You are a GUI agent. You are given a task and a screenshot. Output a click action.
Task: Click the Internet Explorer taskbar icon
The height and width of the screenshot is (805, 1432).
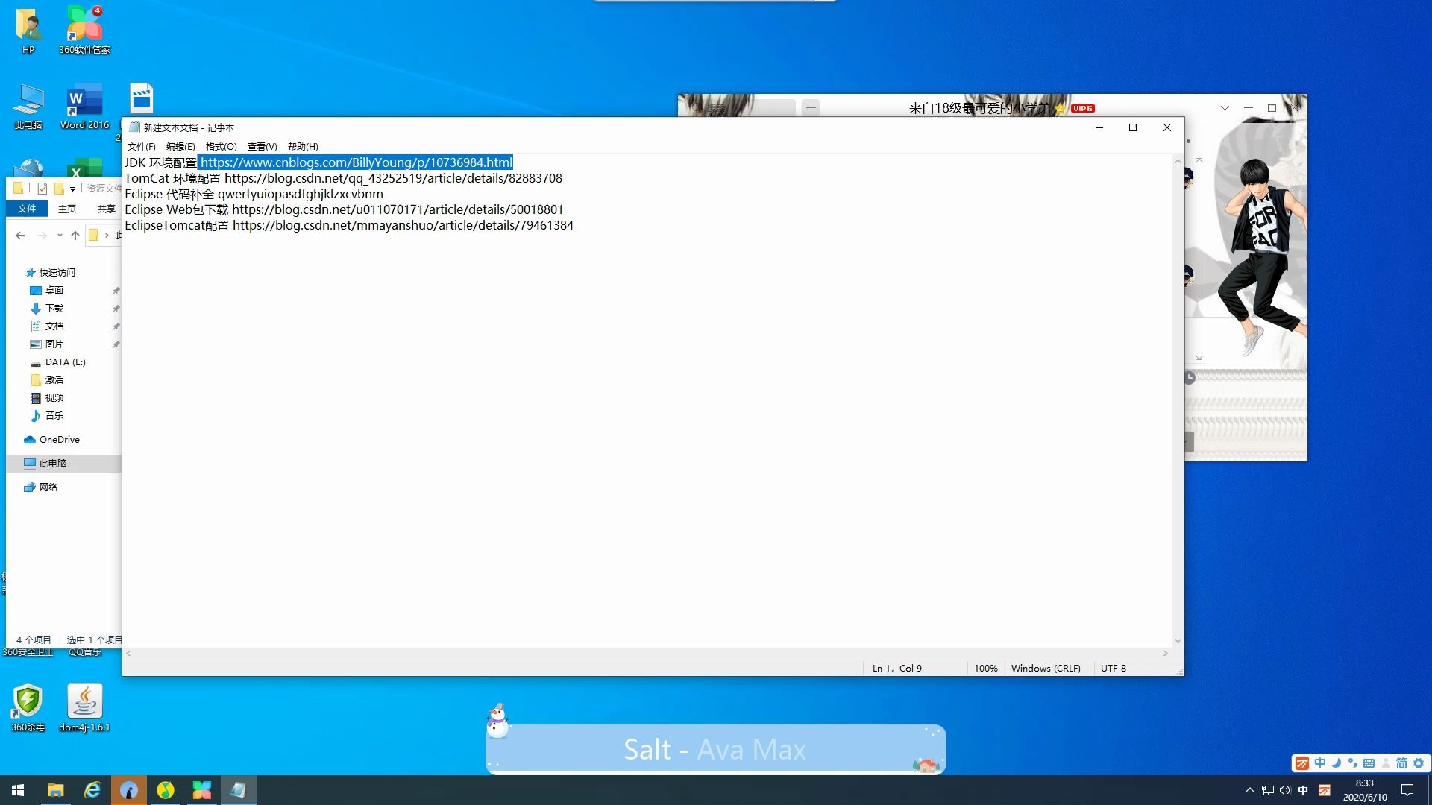coord(92,790)
